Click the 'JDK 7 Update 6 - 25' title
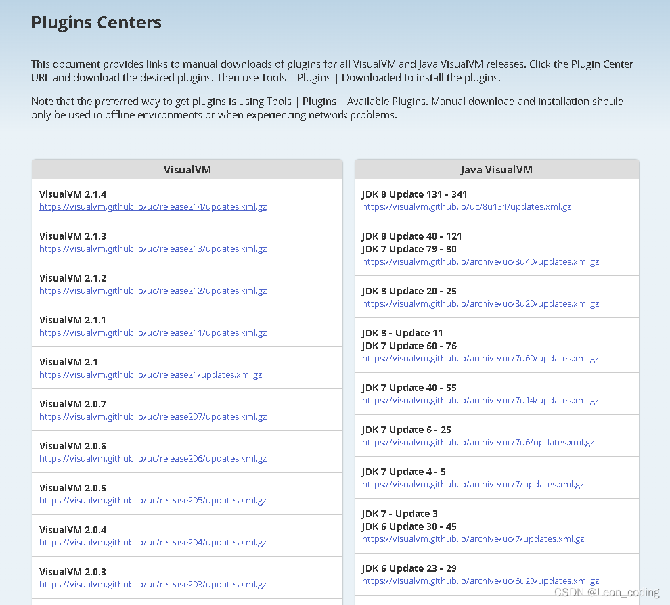 pos(407,430)
